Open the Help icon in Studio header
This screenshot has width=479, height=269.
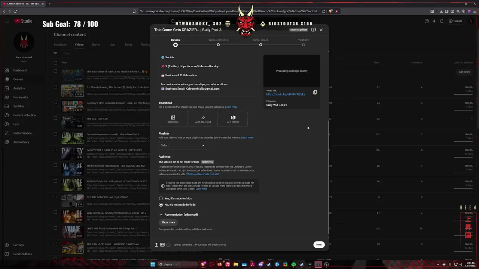(x=427, y=21)
